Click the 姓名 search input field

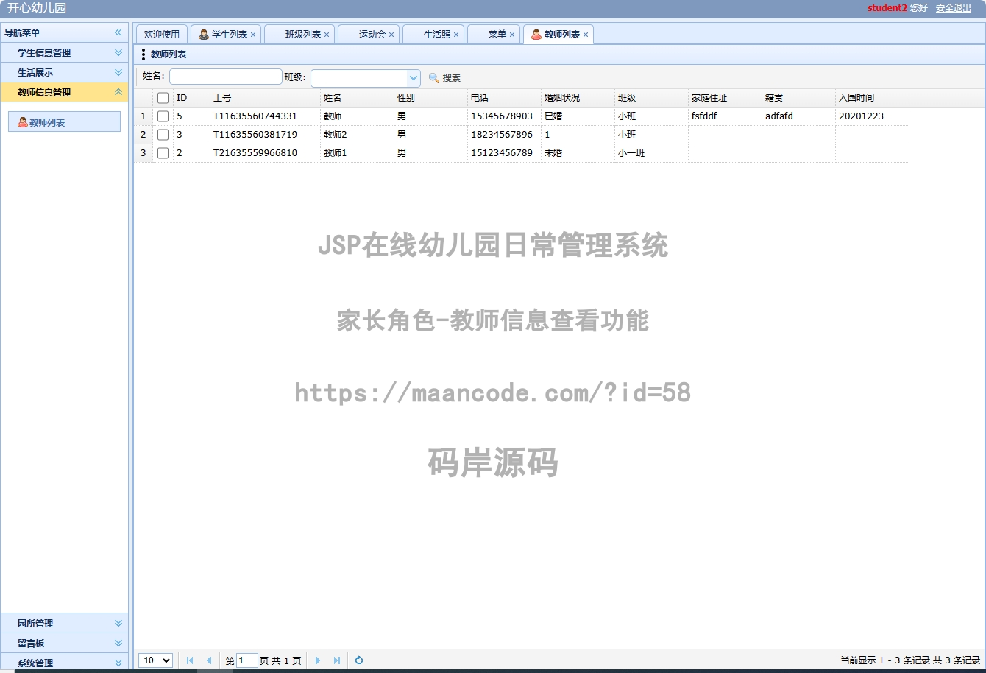226,77
